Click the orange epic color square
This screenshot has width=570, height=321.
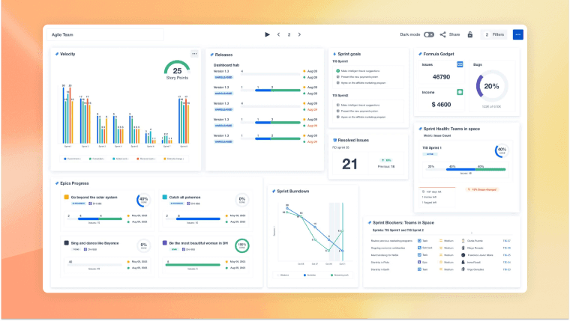coord(67,197)
